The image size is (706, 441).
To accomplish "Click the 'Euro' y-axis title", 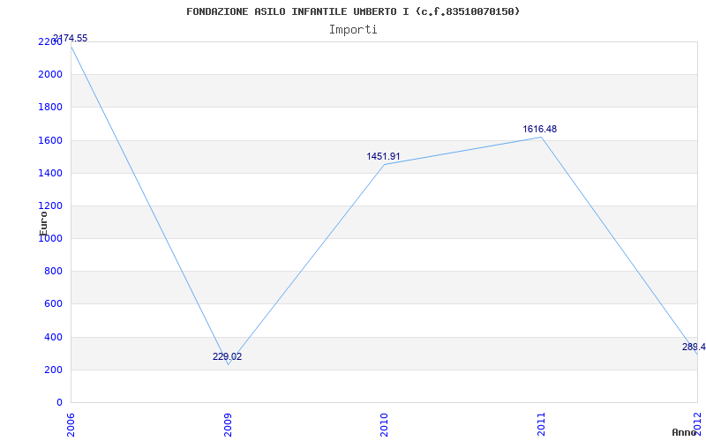I will point(42,223).
